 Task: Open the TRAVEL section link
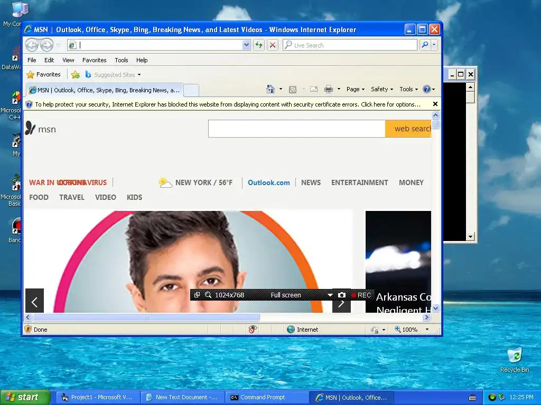pyautogui.click(x=72, y=197)
